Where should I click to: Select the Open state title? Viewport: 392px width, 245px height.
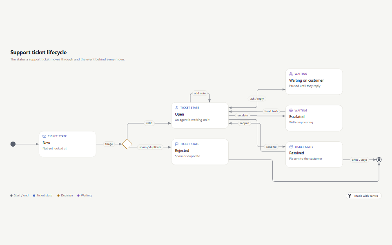pyautogui.click(x=180, y=114)
